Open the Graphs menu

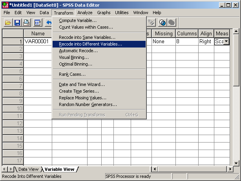coord(104,13)
